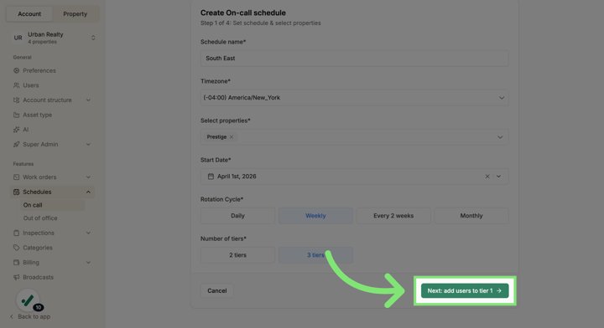The width and height of the screenshot is (604, 328).
Task: Expand the Account structure section
Action: point(88,100)
